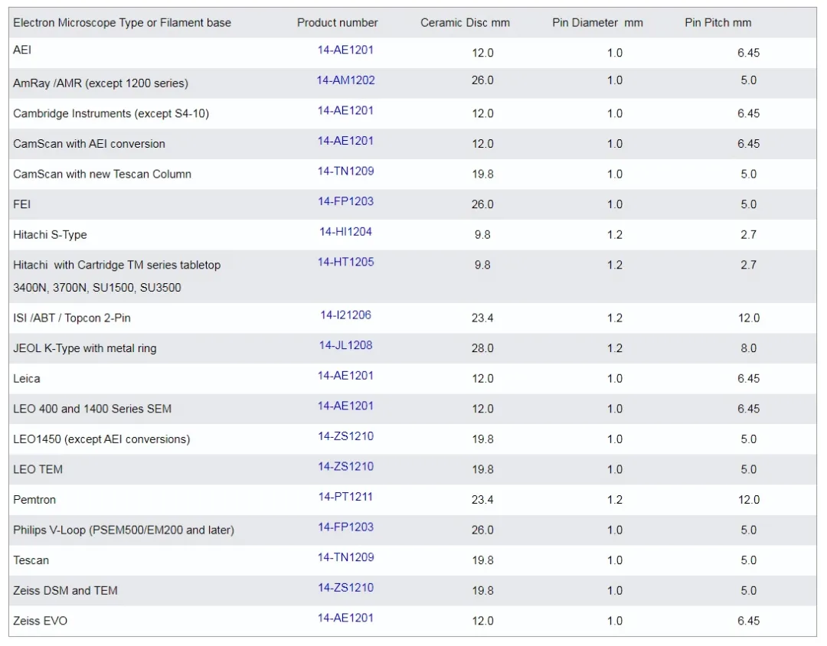Select pin pitch 12.0 in ISI /ABT row
The image size is (827, 646).
click(749, 318)
